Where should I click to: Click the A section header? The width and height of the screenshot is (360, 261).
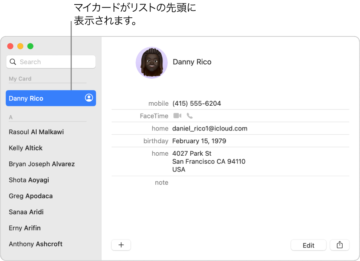[11, 117]
